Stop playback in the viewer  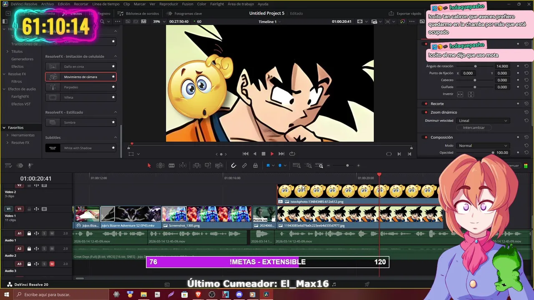(263, 154)
